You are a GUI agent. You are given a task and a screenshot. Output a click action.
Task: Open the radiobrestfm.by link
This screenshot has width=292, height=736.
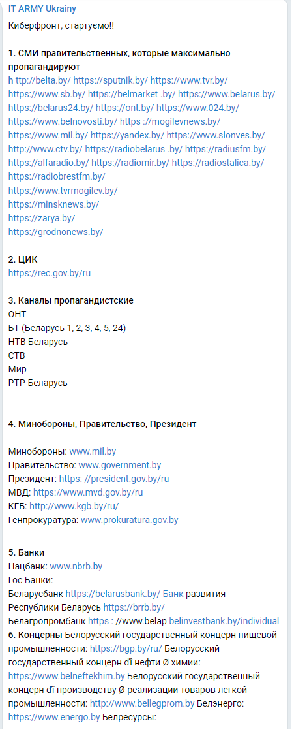57,177
